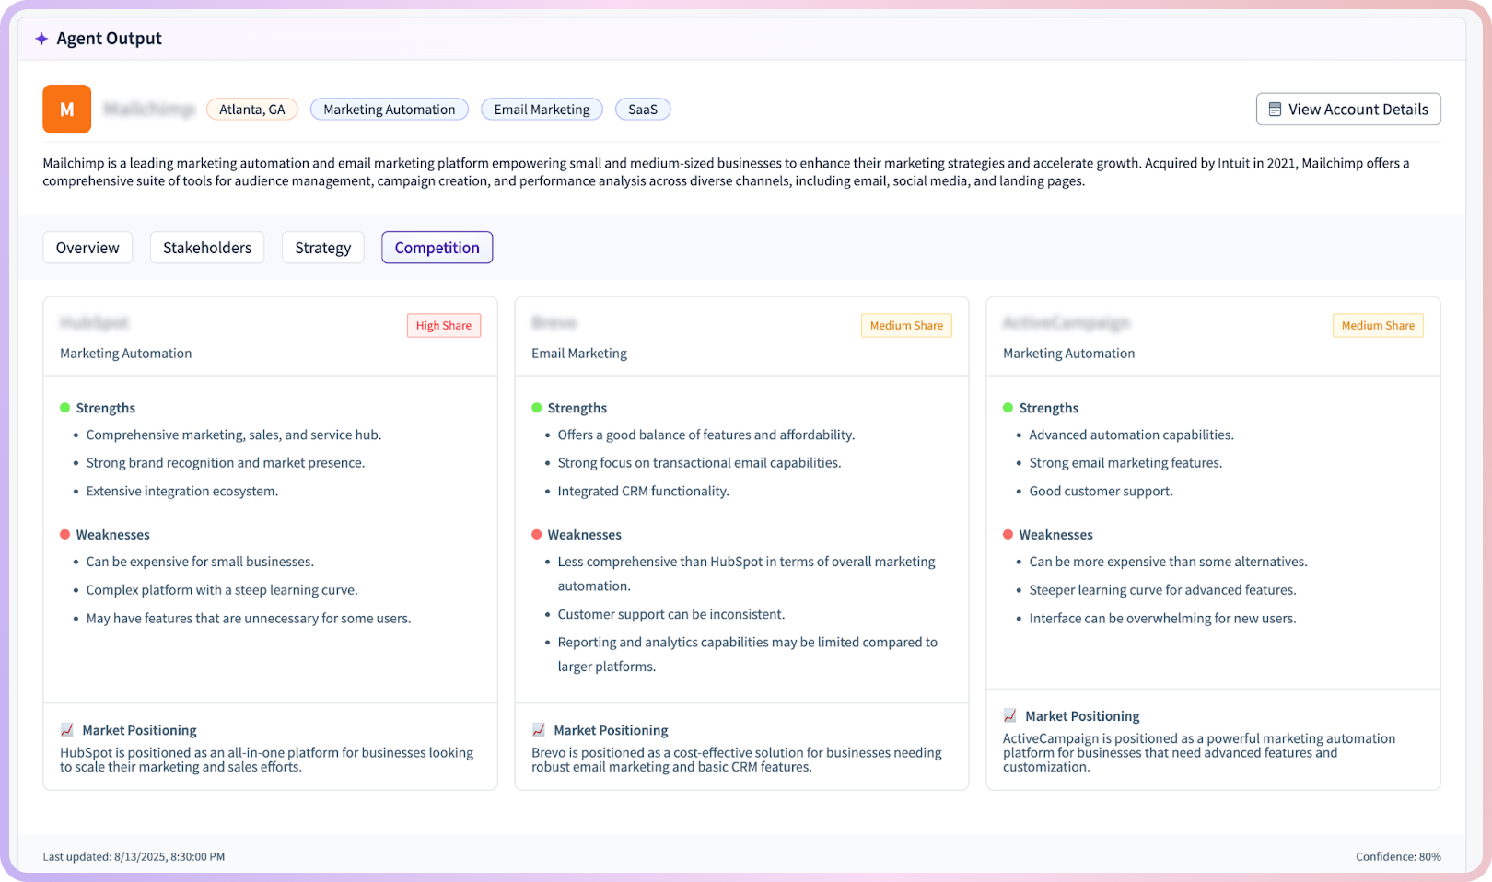Open the Strategy tab

(323, 248)
